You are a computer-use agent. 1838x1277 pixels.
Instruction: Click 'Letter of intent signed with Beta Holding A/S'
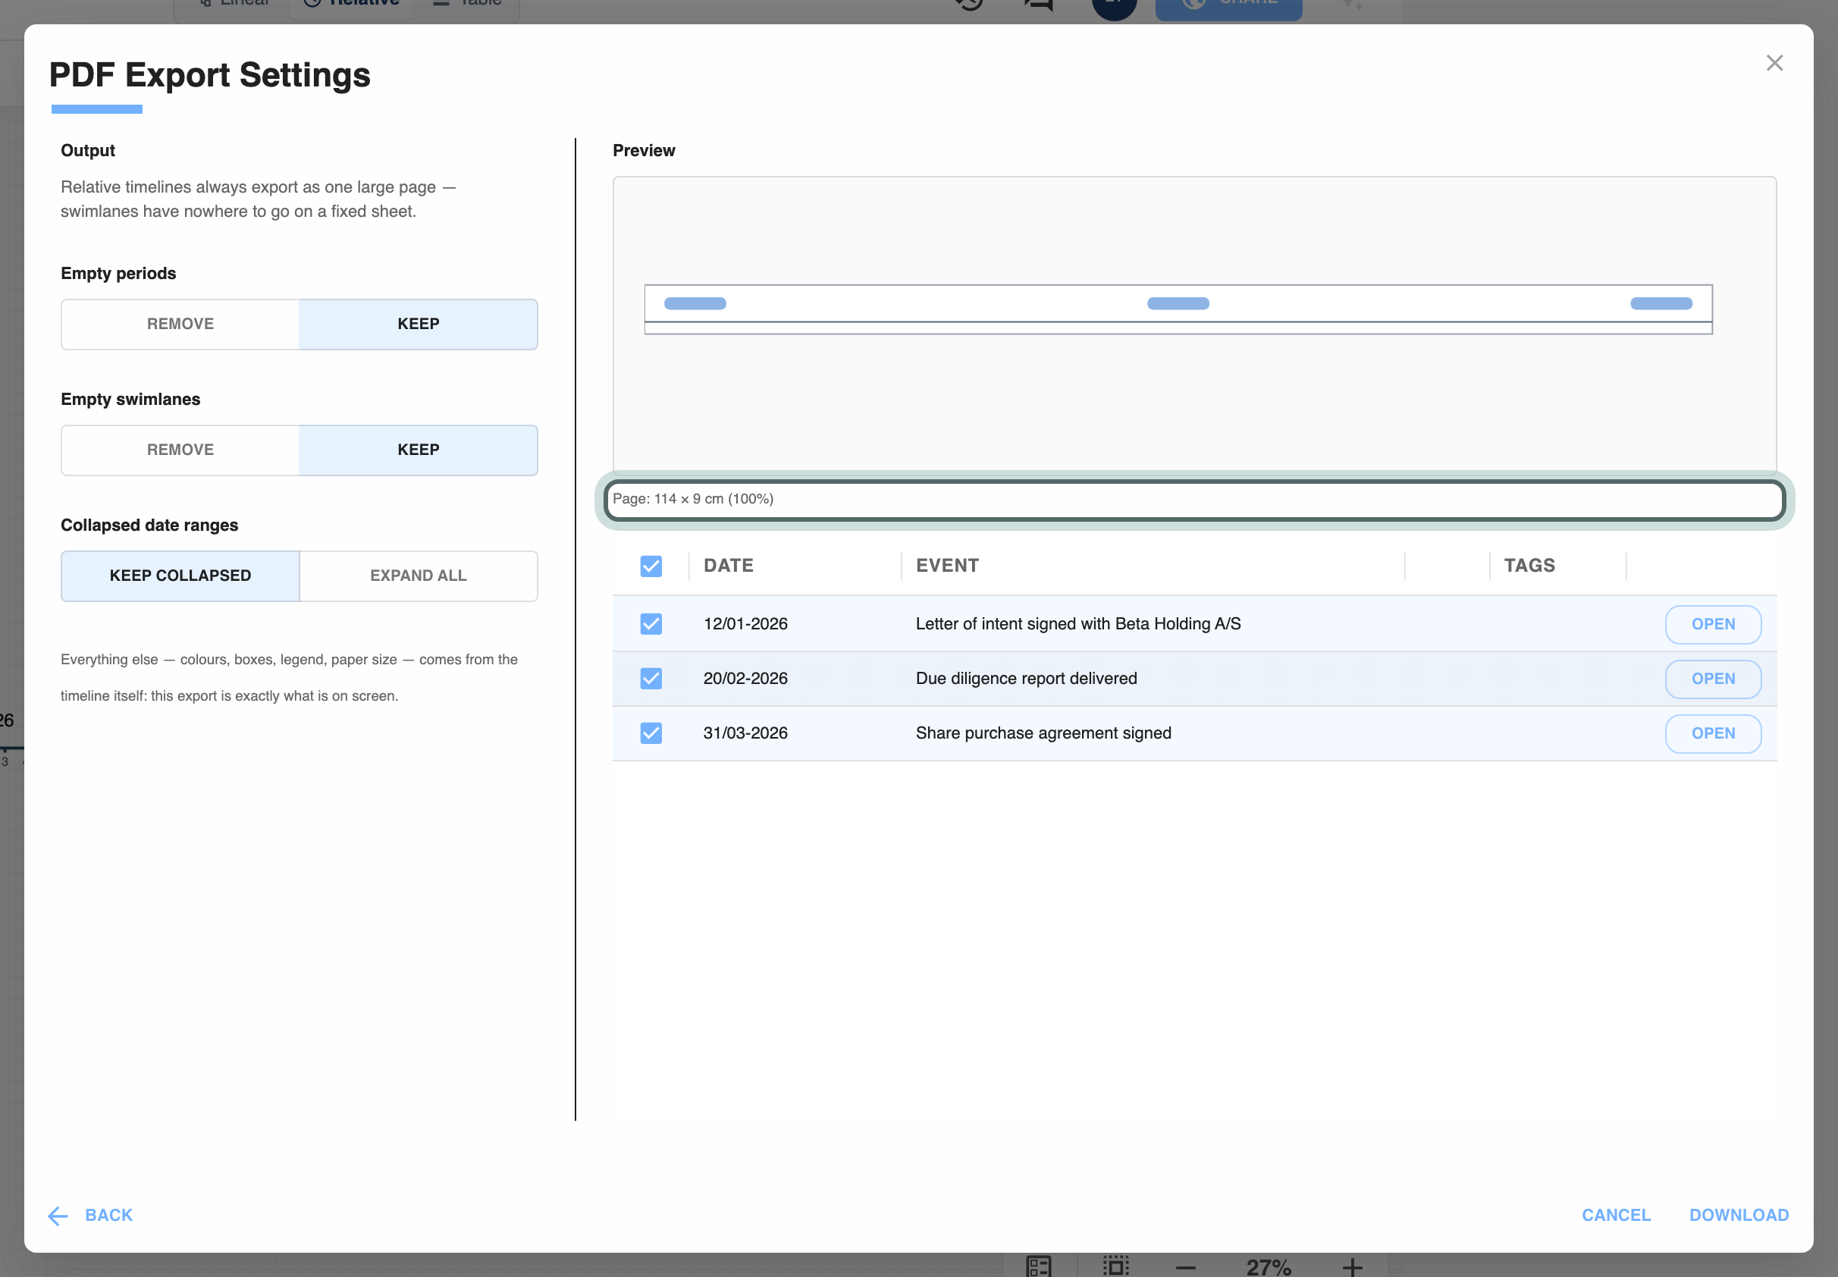pos(1078,623)
